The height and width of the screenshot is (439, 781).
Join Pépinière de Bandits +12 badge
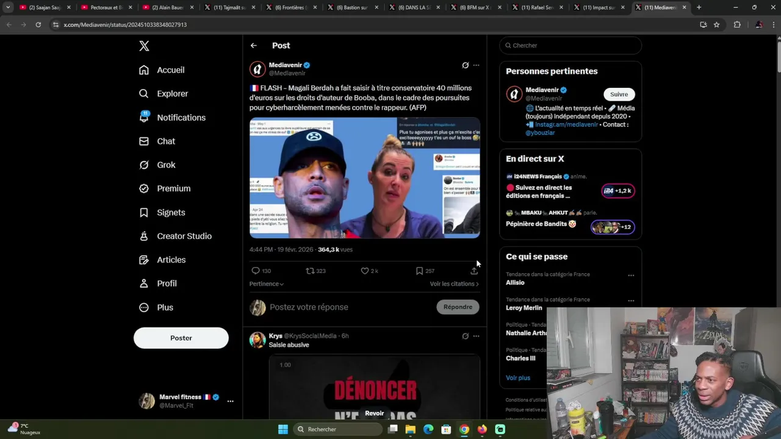click(x=613, y=227)
